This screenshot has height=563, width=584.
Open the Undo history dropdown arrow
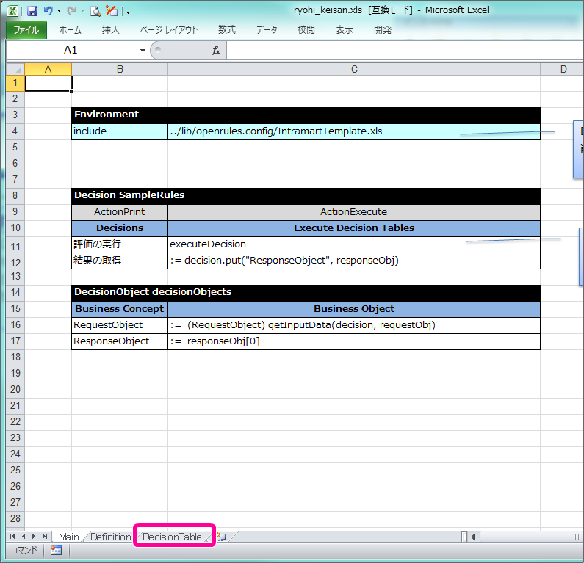point(59,11)
